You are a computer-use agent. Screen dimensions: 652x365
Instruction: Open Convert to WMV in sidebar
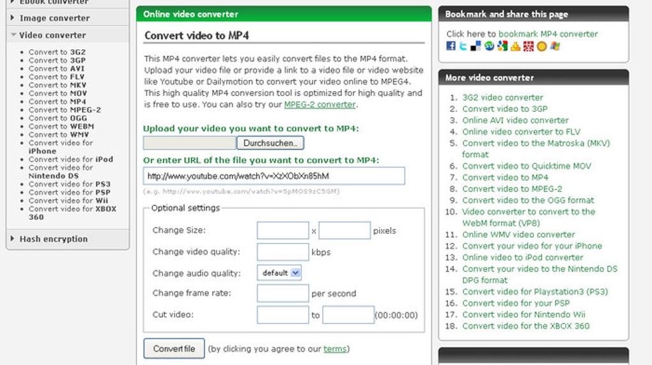(59, 135)
